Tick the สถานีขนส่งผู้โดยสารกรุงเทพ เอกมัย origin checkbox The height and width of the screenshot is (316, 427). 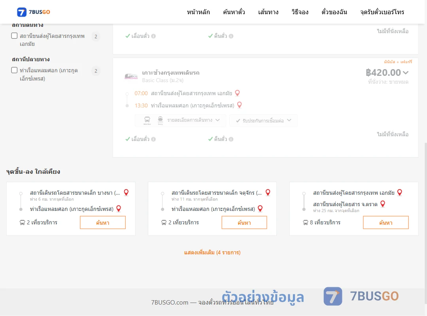[x=15, y=36]
